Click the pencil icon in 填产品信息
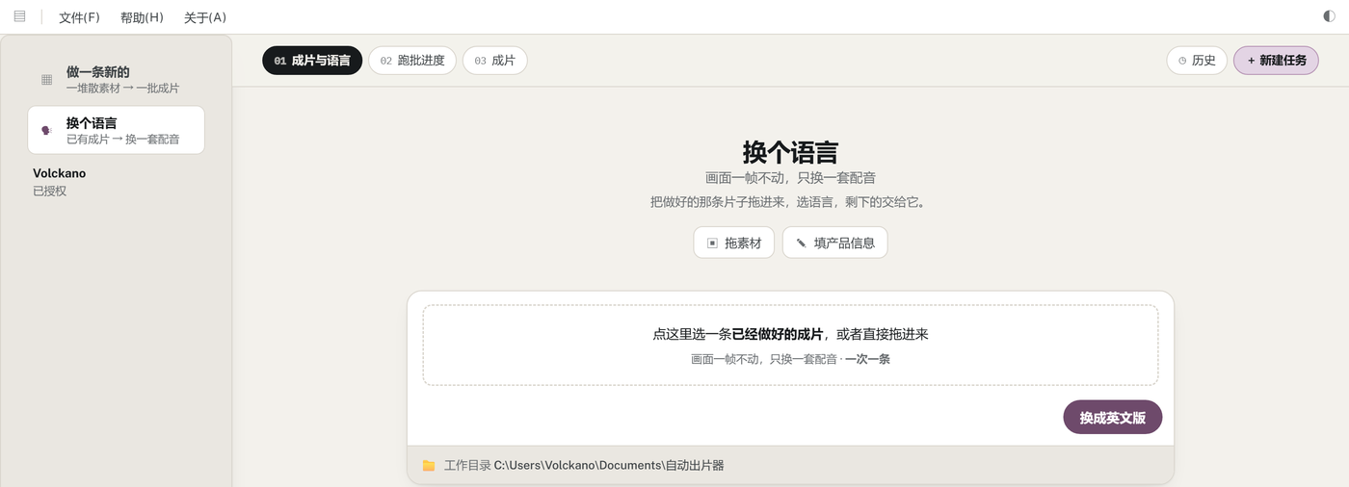This screenshot has width=1349, height=487. point(801,243)
